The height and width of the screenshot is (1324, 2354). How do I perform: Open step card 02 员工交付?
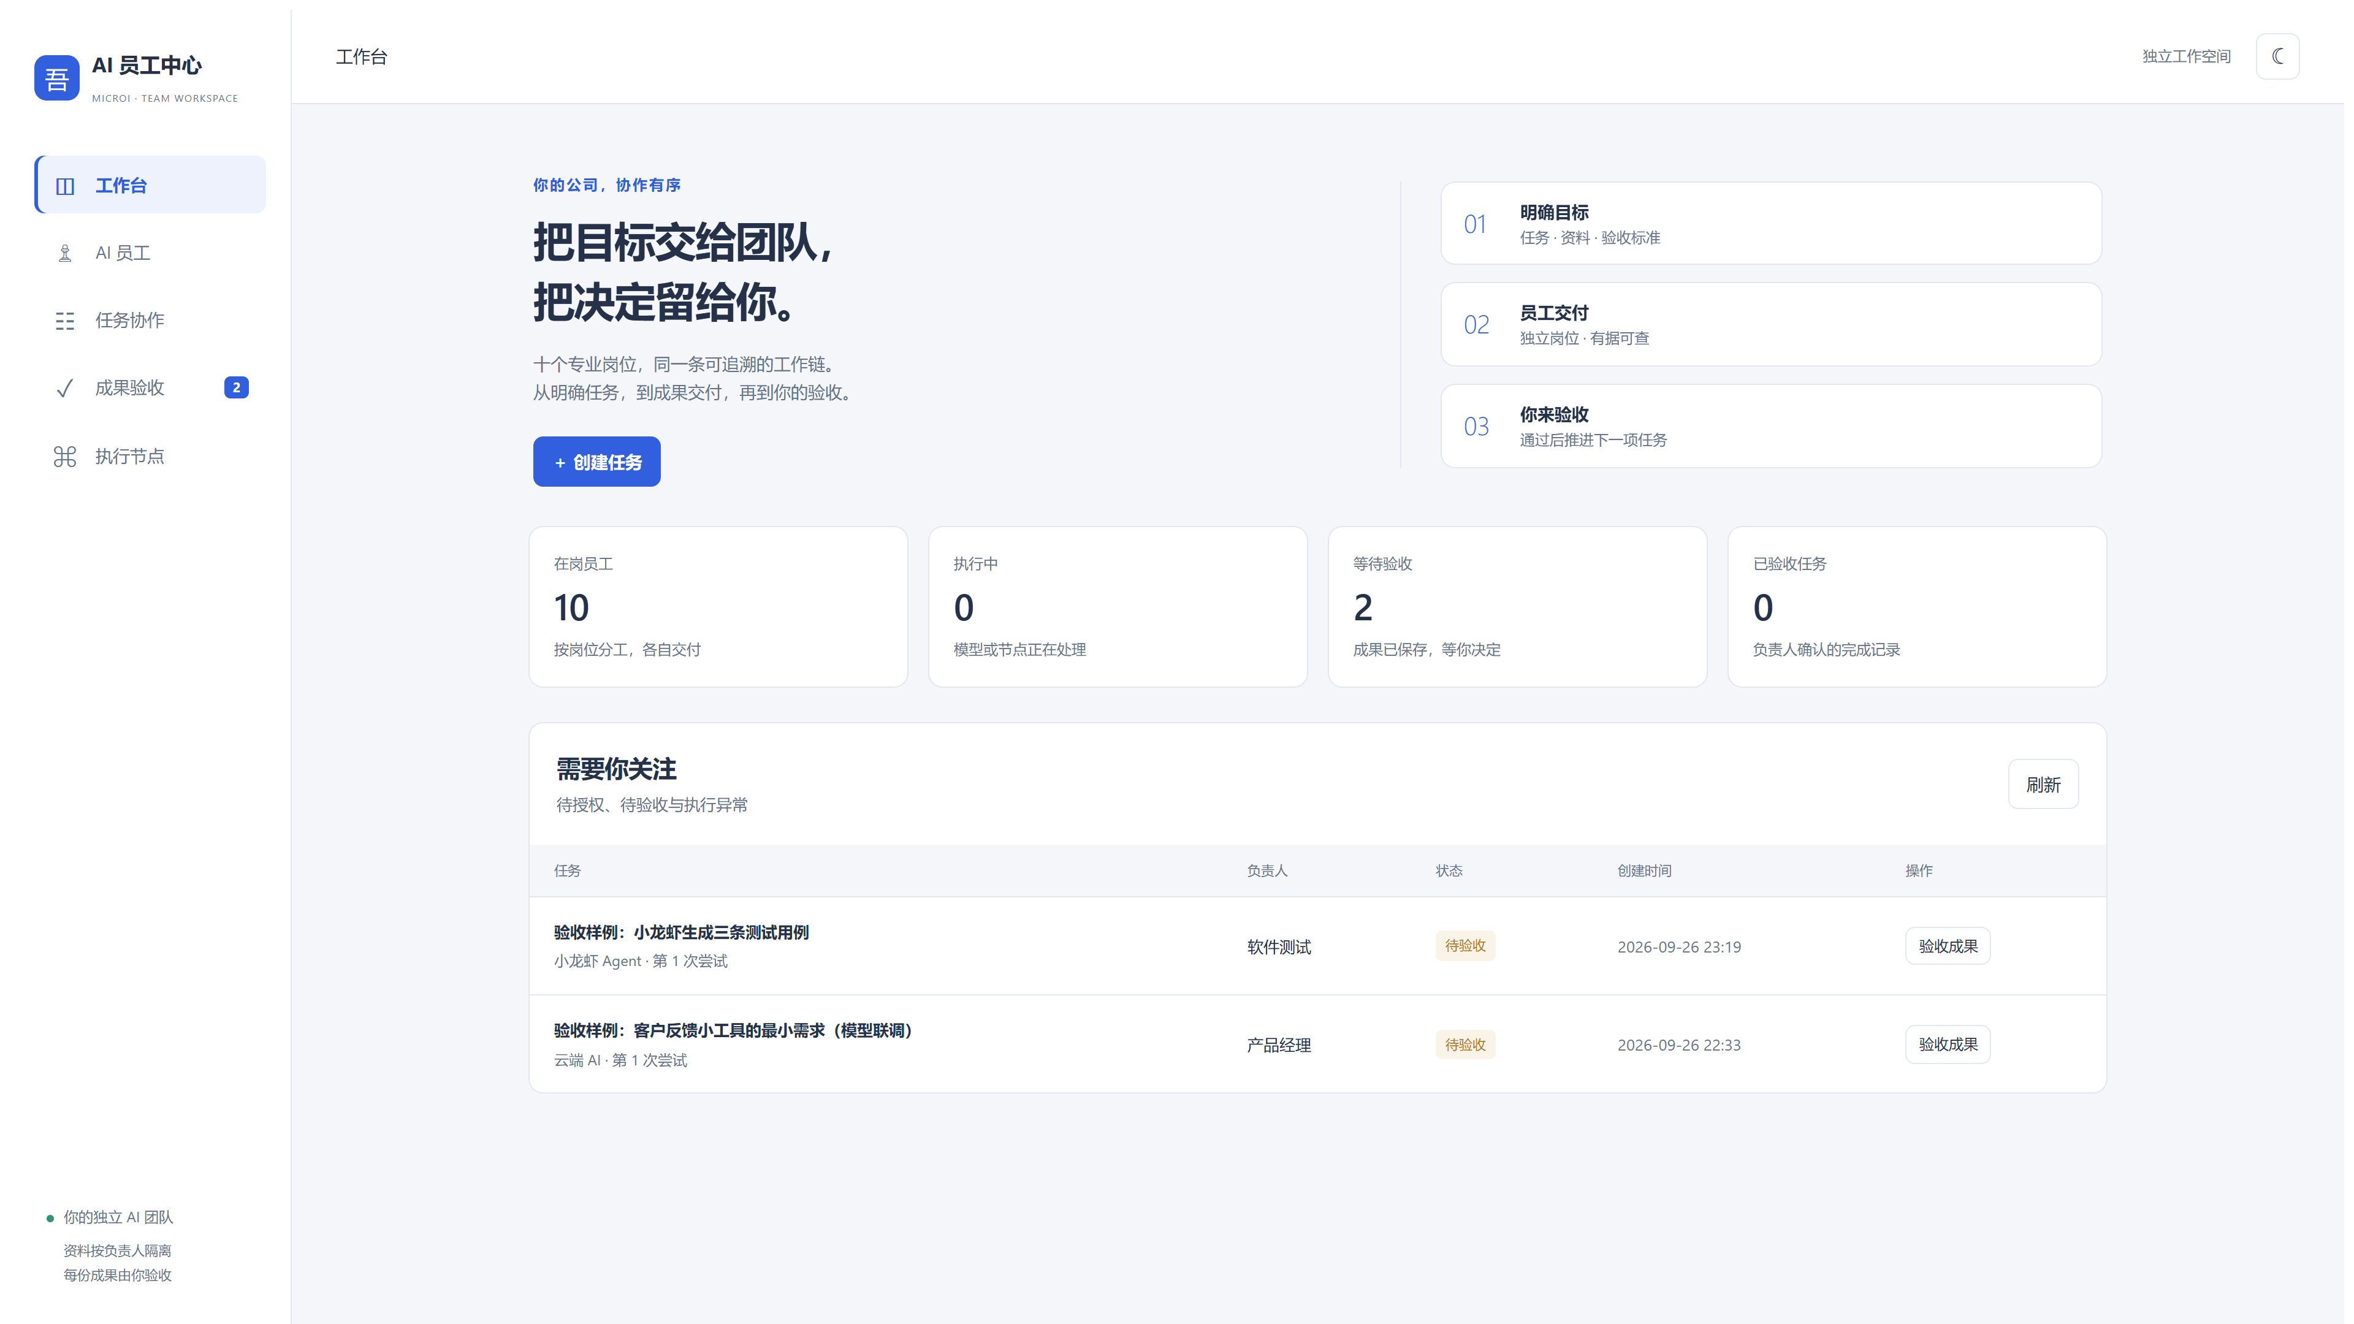coord(1771,324)
